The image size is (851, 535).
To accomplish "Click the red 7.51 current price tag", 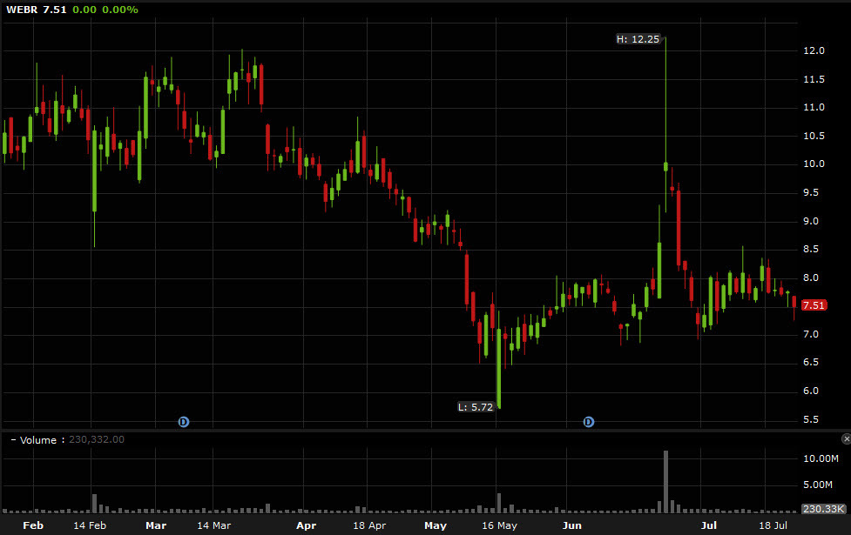I will 814,305.
